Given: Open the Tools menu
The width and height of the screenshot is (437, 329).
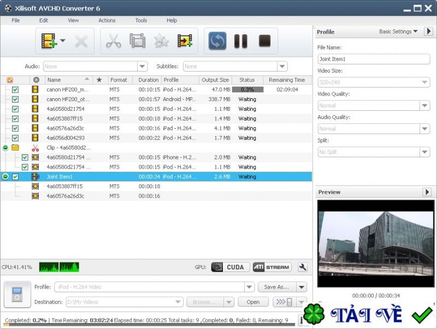Looking at the screenshot, I should point(141,20).
